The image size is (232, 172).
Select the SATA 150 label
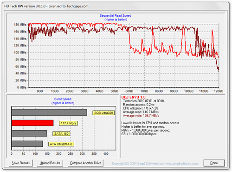61,134
